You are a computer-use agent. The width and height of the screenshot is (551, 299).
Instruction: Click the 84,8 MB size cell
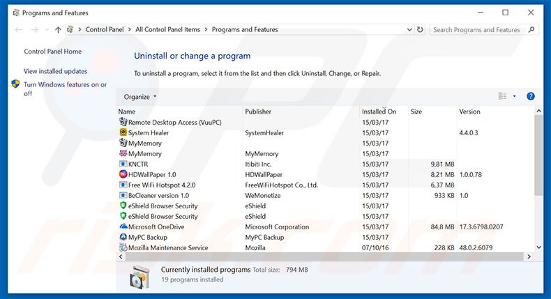click(x=442, y=227)
